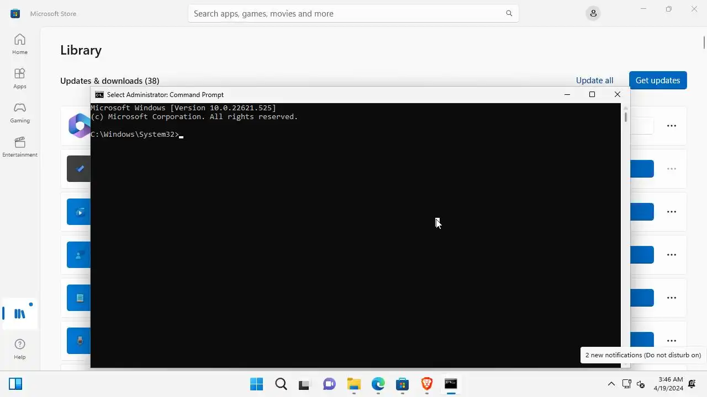Click the 2 new notifications tooltip
Viewport: 707px width, 397px height.
[x=643, y=355]
